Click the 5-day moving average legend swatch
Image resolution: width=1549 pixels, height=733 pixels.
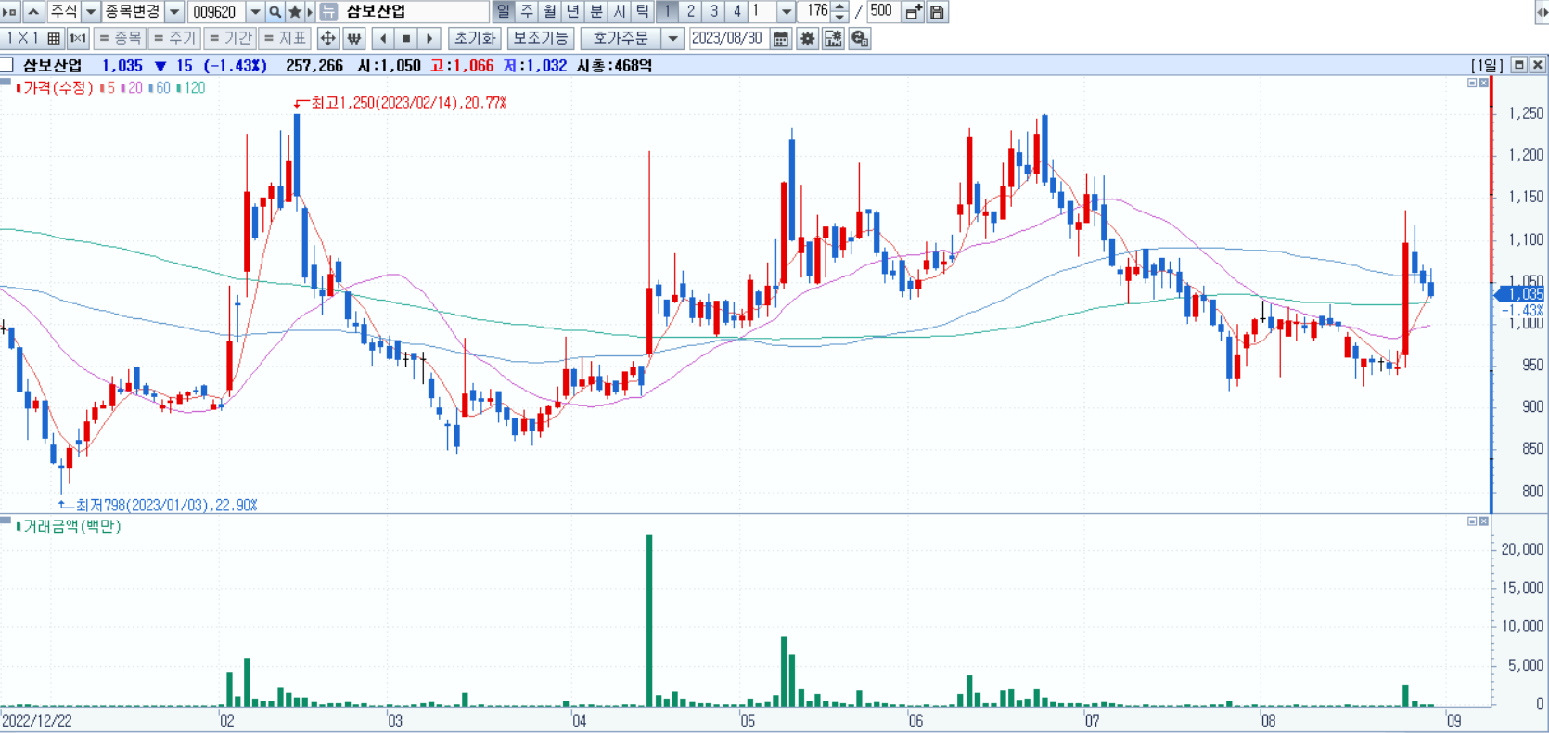tap(101, 87)
